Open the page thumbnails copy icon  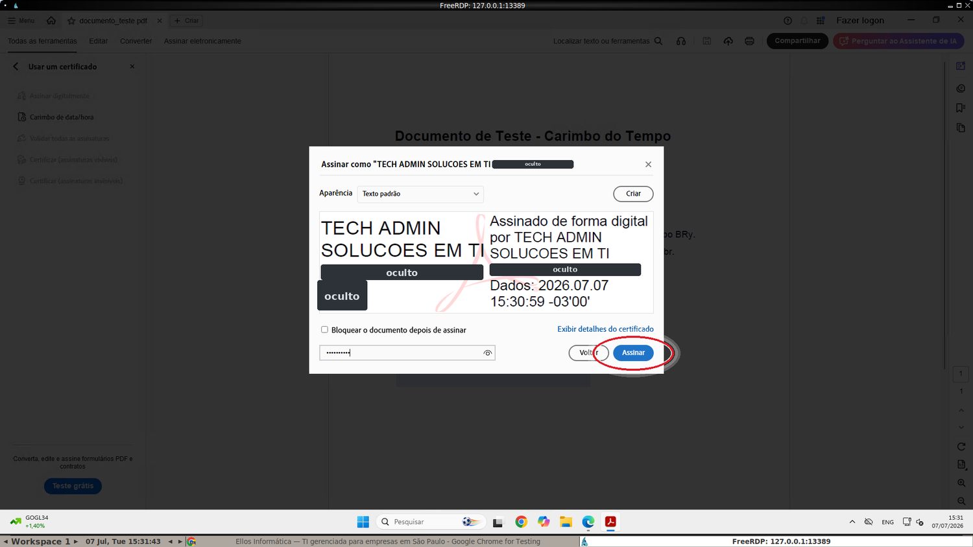tap(961, 128)
